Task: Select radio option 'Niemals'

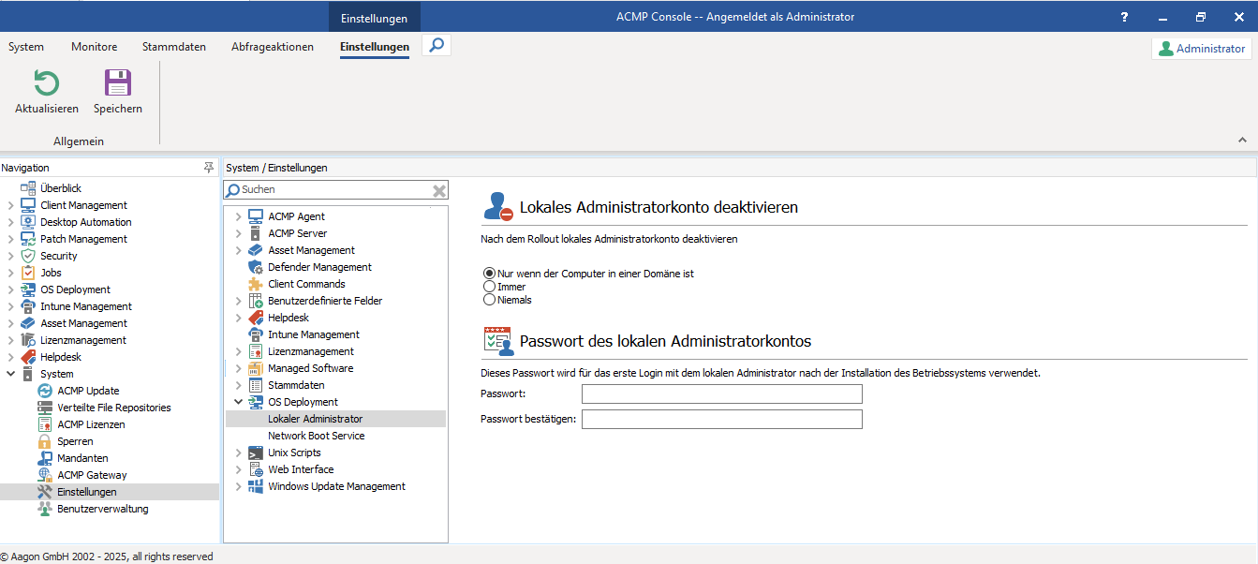Action: pyautogui.click(x=488, y=299)
